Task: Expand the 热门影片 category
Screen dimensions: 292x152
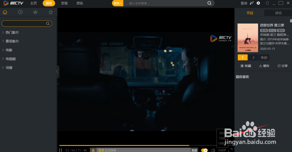Action: click(11, 33)
